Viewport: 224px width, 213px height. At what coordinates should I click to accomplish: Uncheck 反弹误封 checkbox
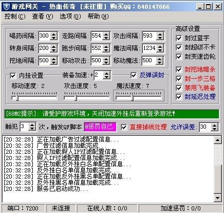click(x=134, y=75)
